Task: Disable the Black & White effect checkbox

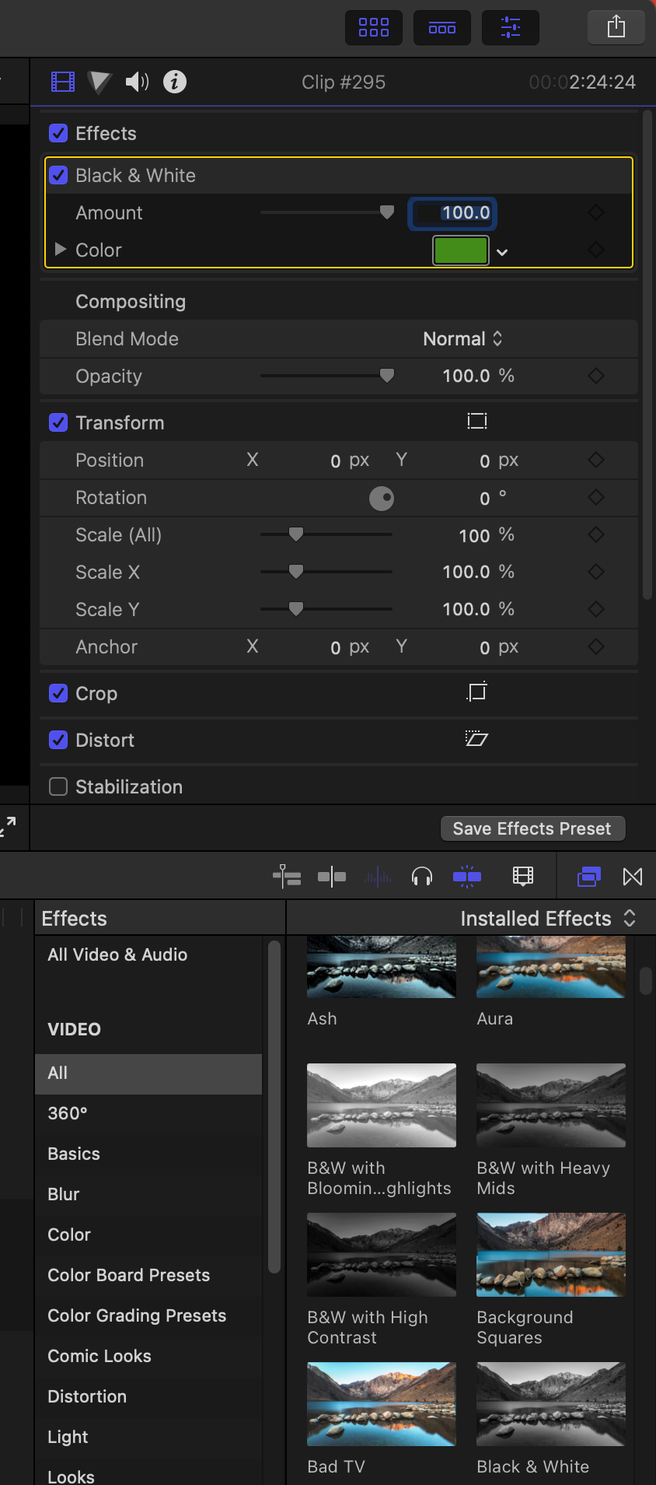Action: point(58,175)
